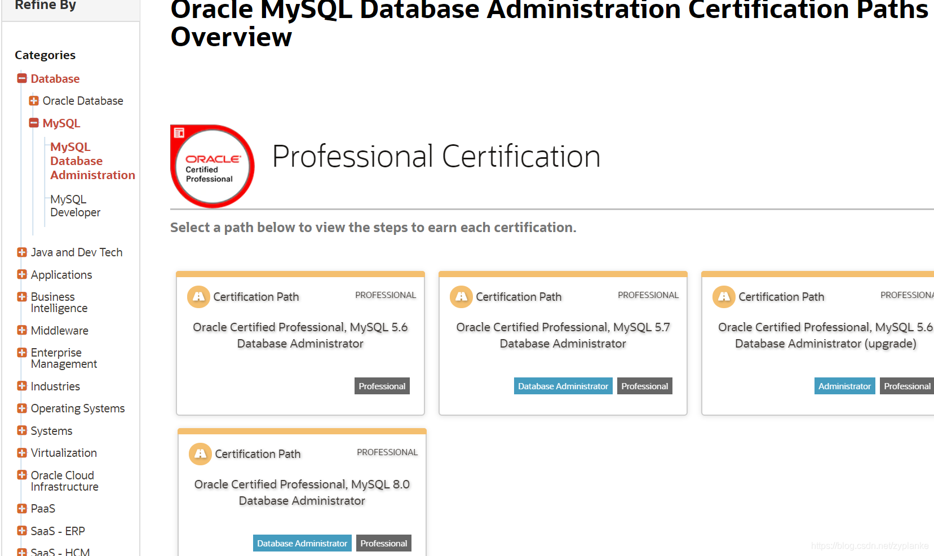
Task: Open the Oracle Database link
Action: [83, 101]
